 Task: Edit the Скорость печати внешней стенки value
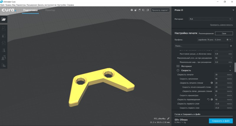(223, 87)
